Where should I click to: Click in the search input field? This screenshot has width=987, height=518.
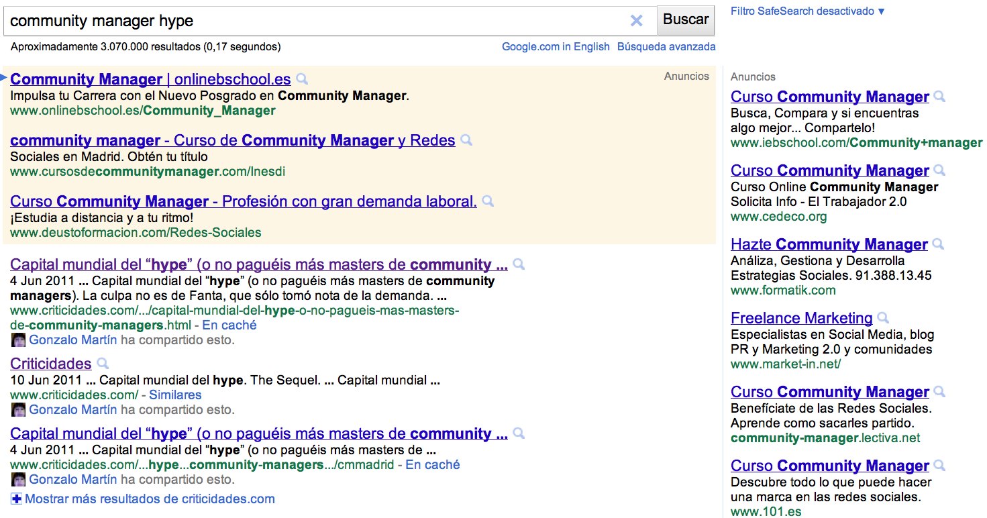pos(315,21)
